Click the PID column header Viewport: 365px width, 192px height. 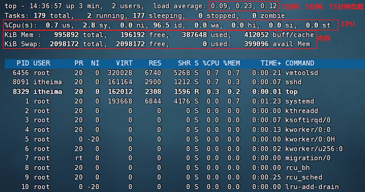pos(23,63)
